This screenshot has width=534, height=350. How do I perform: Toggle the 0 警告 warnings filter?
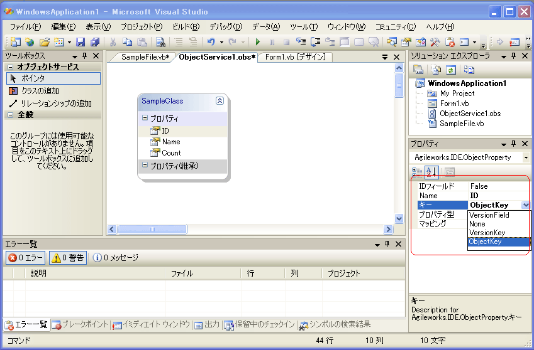pos(68,258)
